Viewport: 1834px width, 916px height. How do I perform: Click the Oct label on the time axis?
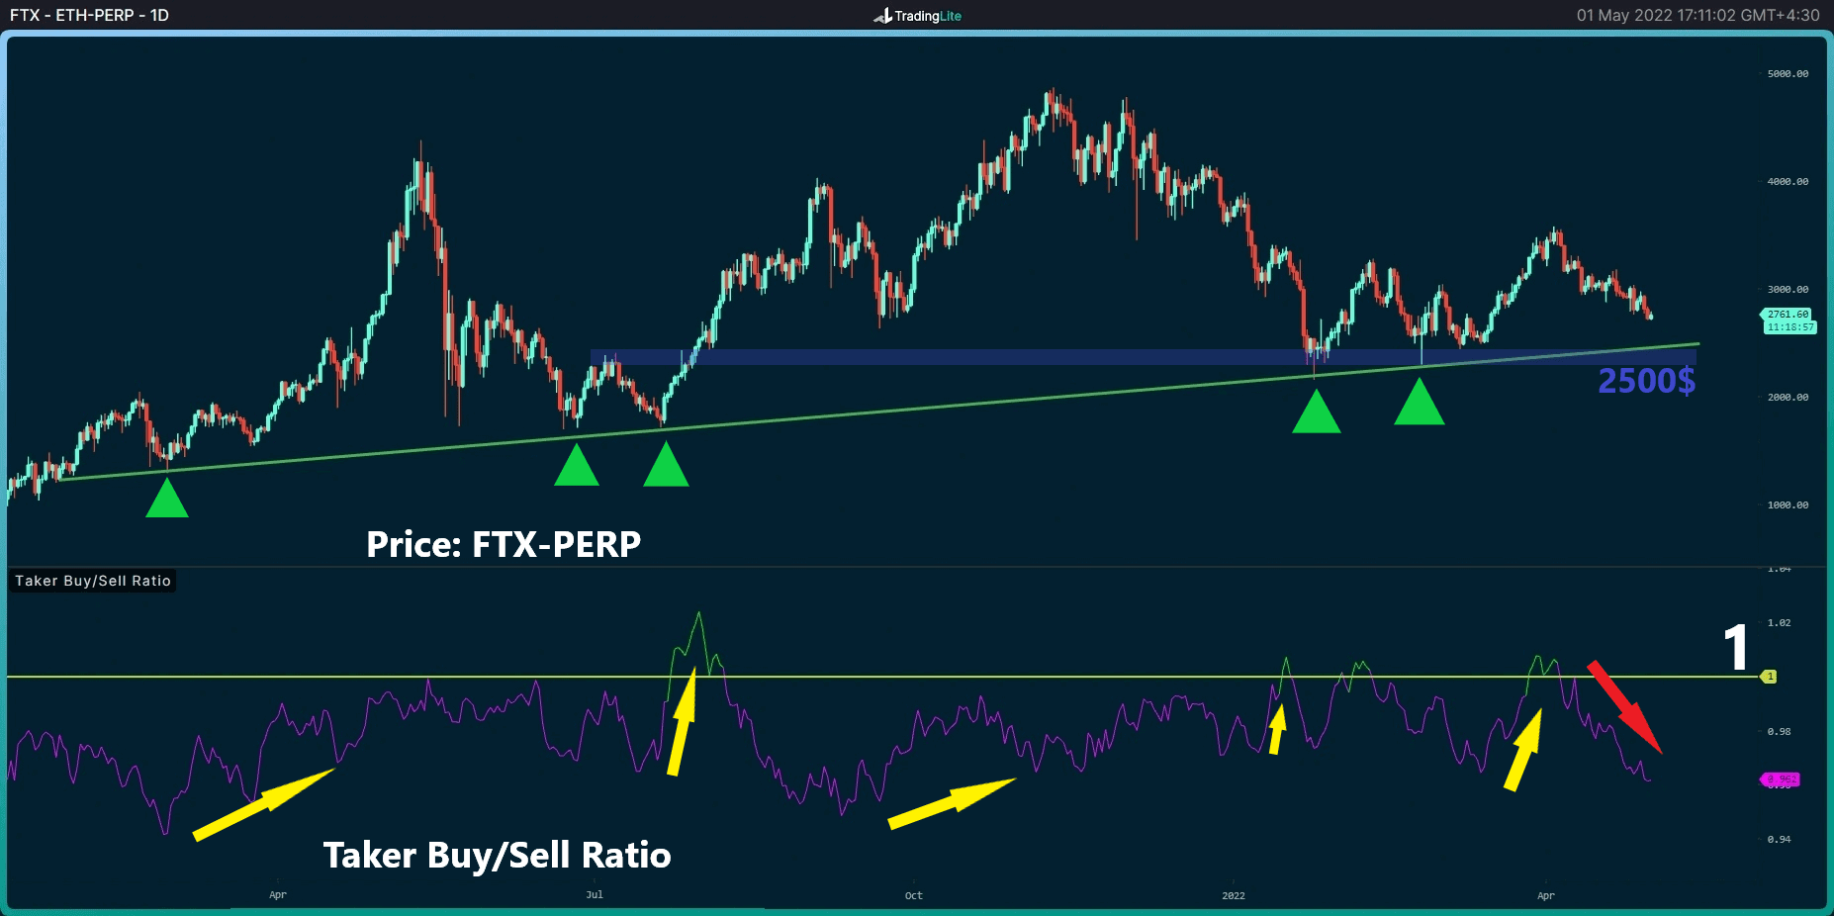[x=913, y=895]
